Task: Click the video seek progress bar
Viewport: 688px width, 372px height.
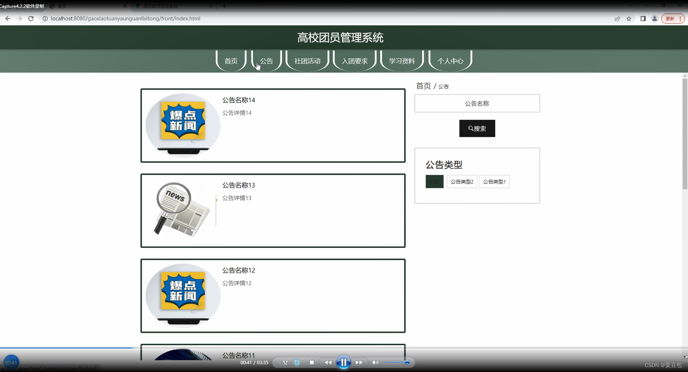Action: (344, 348)
